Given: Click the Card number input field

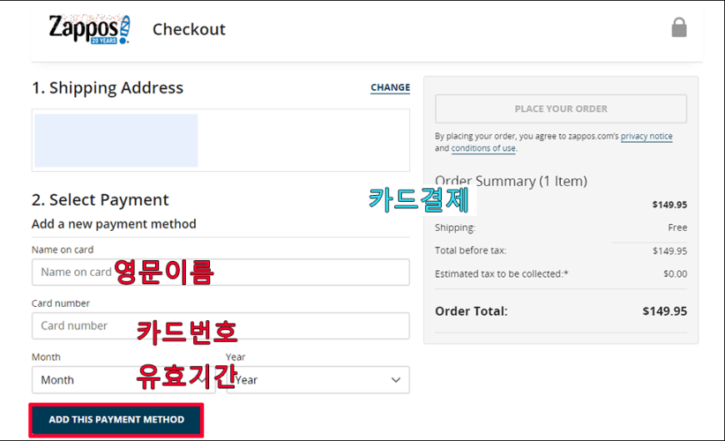Looking at the screenshot, I should point(221,326).
